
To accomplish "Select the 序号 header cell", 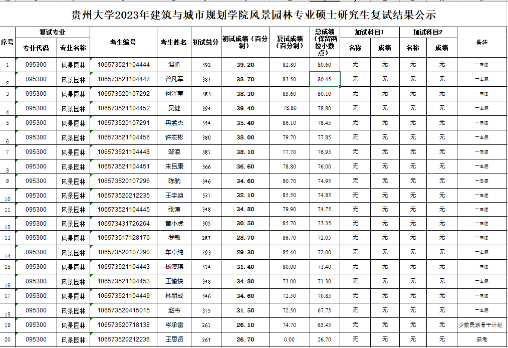I will pyautogui.click(x=8, y=43).
